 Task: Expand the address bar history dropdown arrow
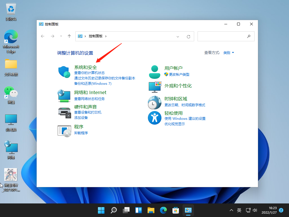click(178, 36)
